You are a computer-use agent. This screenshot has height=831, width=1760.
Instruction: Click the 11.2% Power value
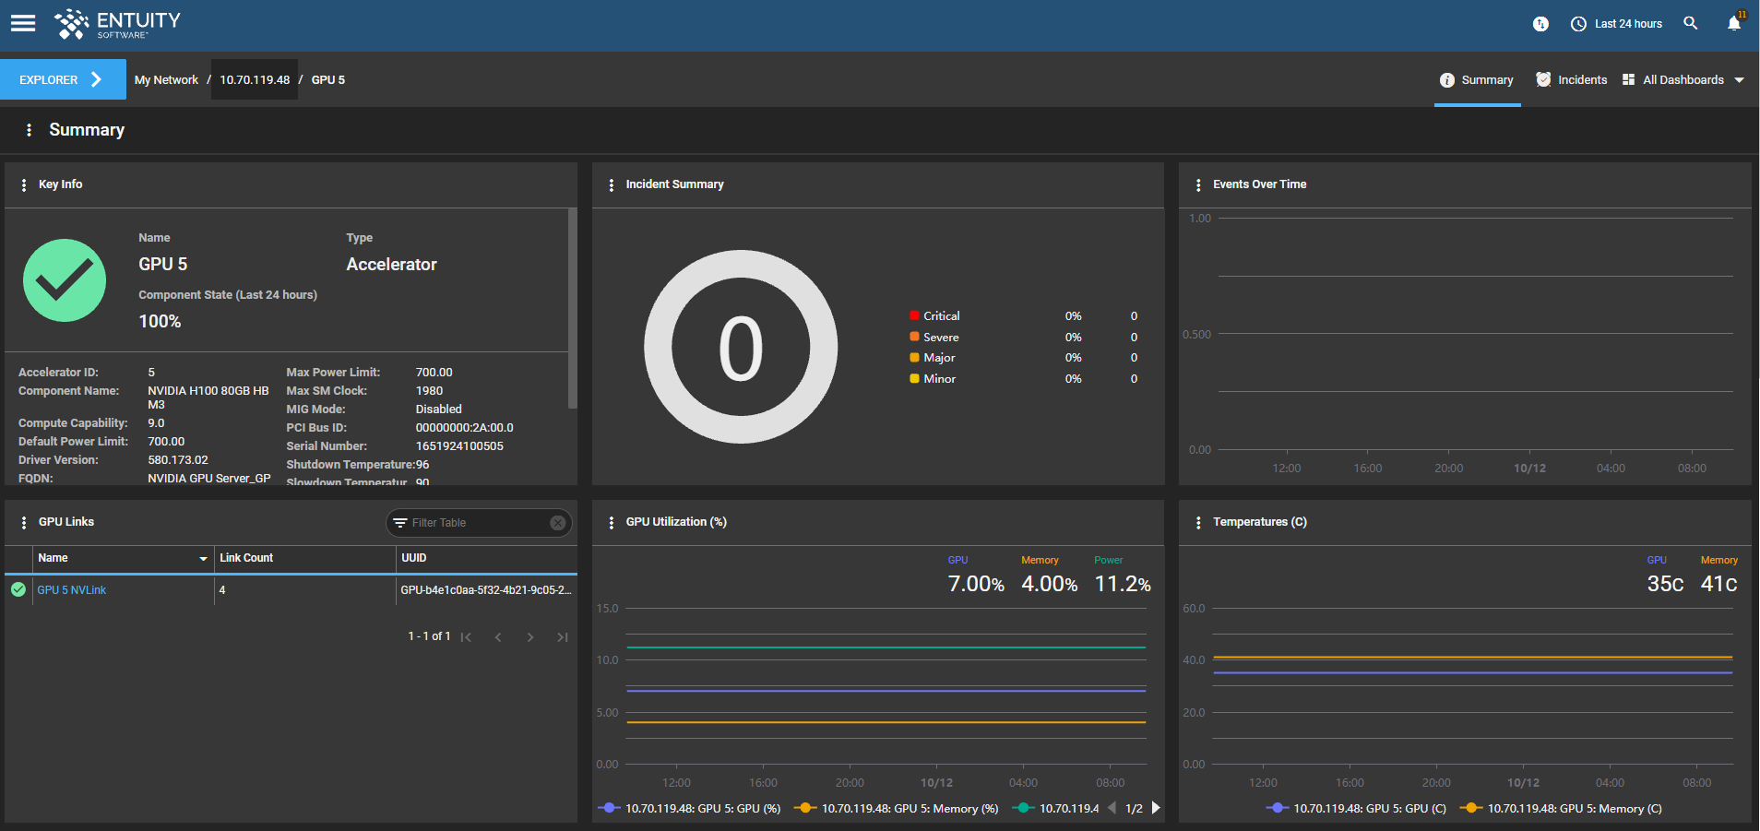point(1123,584)
